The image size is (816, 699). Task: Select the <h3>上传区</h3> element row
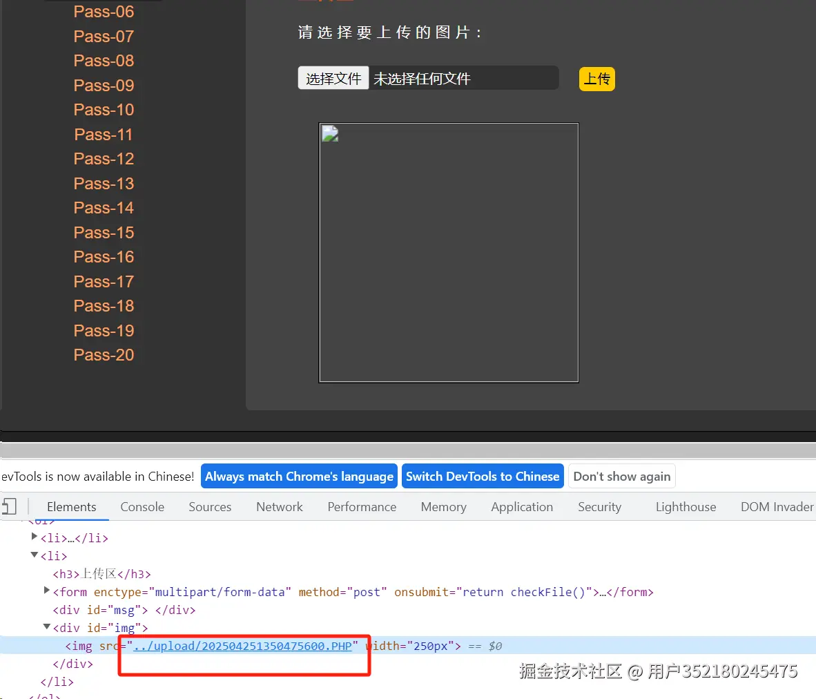coord(102,574)
